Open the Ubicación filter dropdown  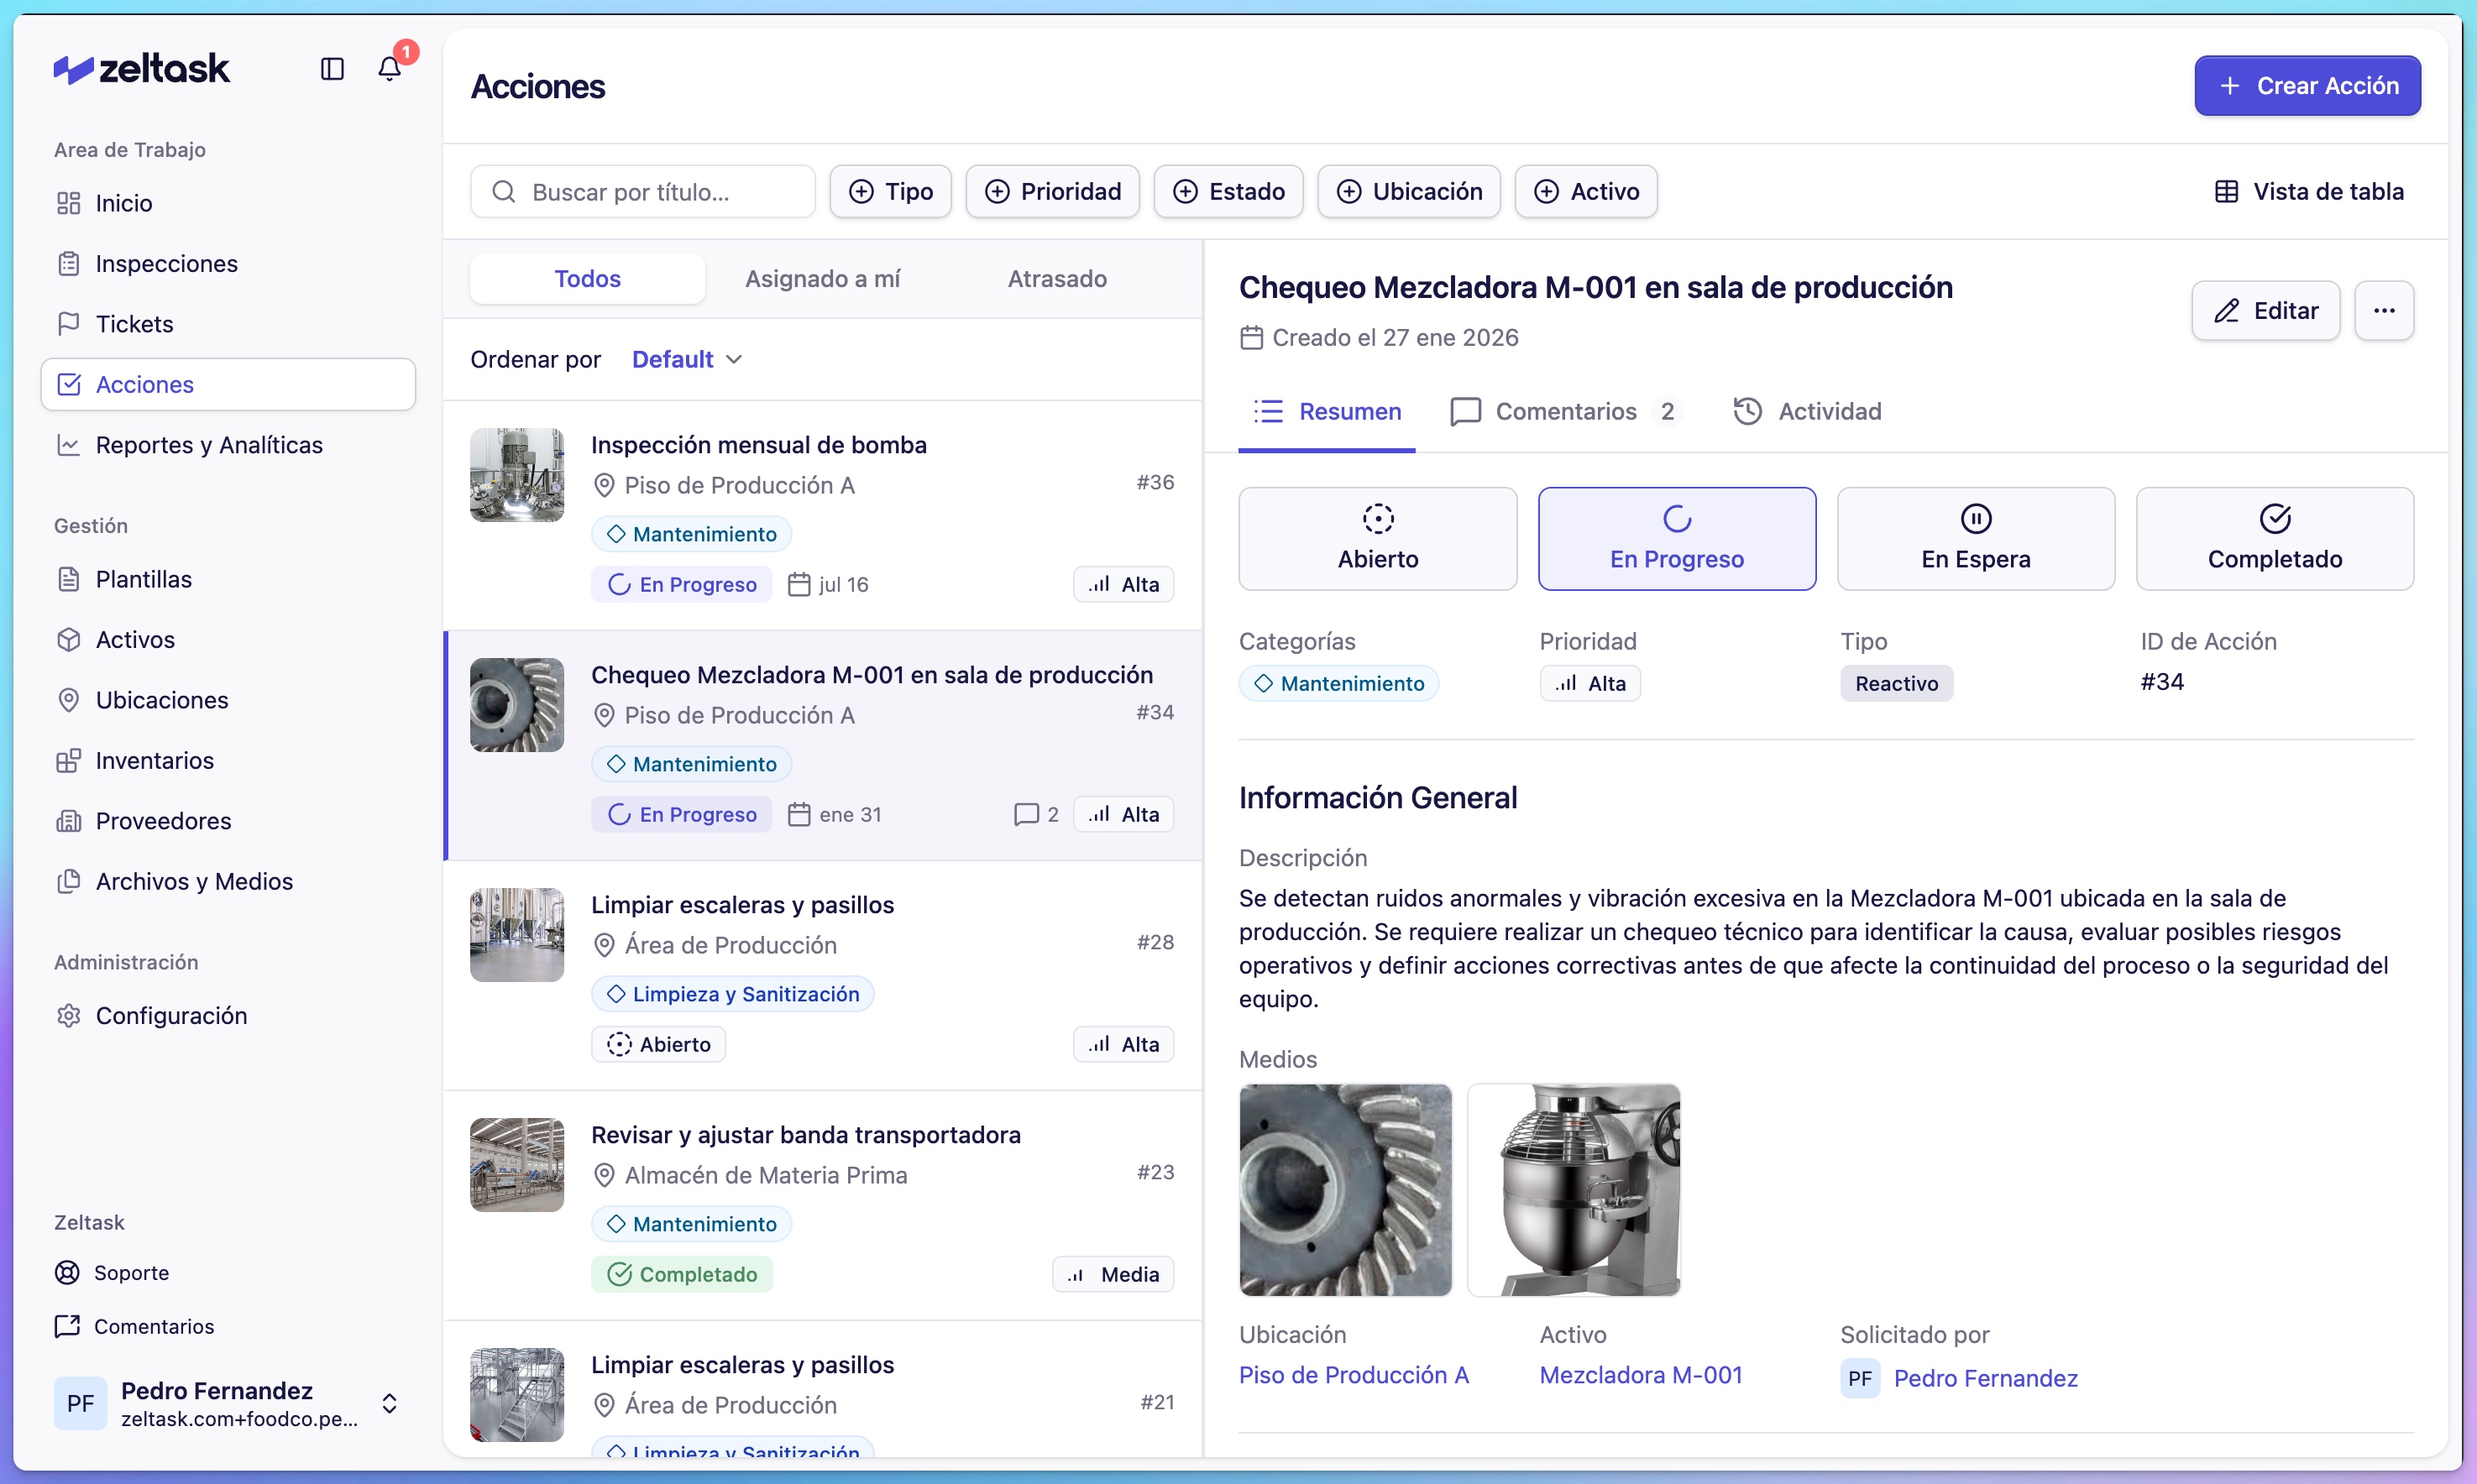click(1409, 191)
